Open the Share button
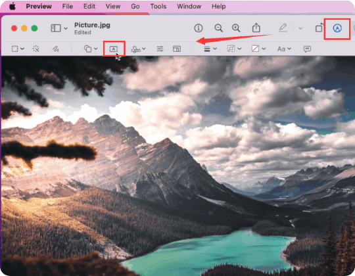This screenshot has height=276, width=355. [x=256, y=28]
